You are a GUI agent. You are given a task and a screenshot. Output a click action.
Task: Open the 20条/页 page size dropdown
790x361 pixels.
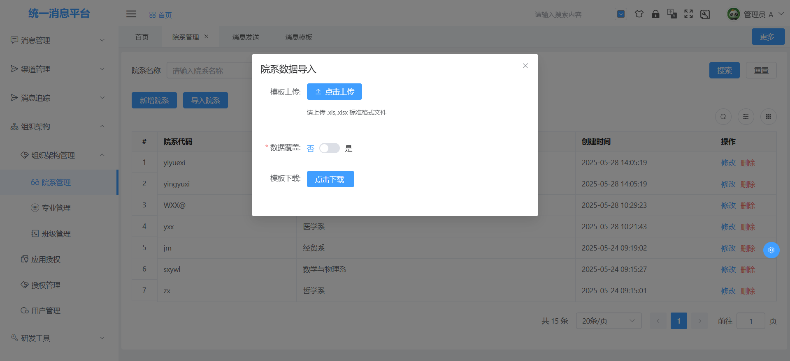pyautogui.click(x=609, y=321)
